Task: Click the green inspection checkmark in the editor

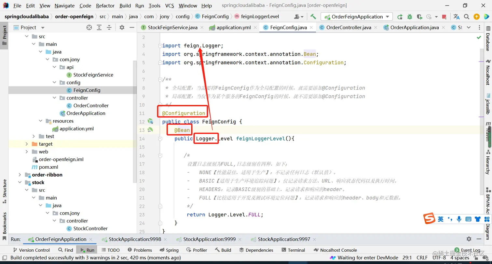Action: (x=479, y=37)
